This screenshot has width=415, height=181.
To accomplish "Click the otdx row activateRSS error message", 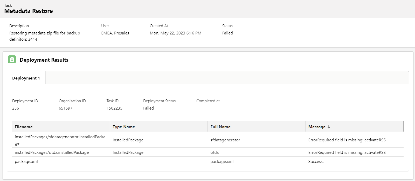I will point(347,153).
